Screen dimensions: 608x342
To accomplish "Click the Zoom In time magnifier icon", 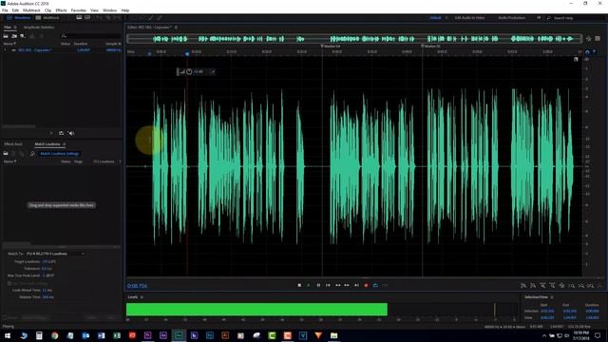I will (542, 286).
